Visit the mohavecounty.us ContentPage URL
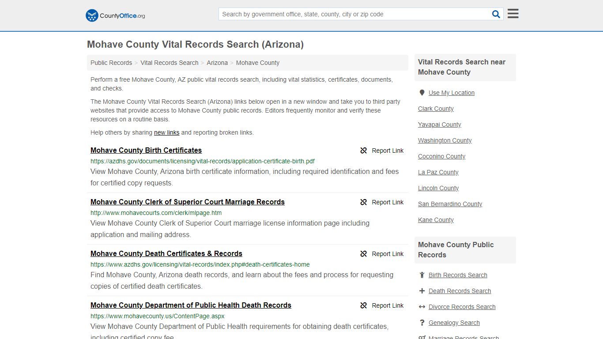Image resolution: width=603 pixels, height=339 pixels. (x=158, y=316)
